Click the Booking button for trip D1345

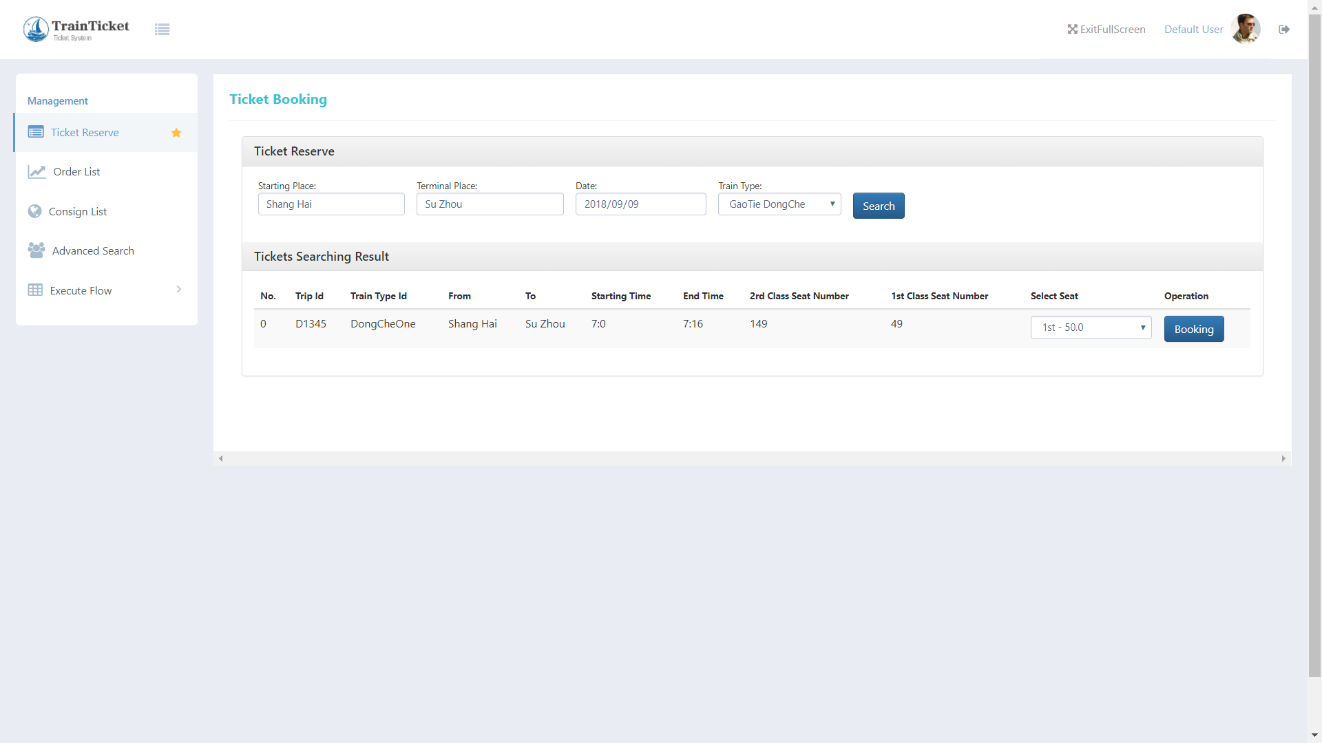click(1193, 329)
